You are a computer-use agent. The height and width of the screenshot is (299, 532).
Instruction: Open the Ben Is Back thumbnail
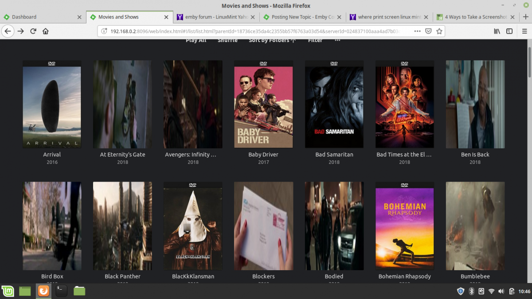point(475,104)
